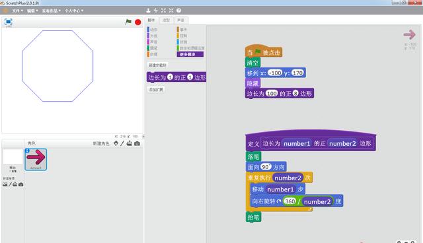Take a new sprite photo with the camera
Screen dimensions: 423x243
tap(137, 143)
